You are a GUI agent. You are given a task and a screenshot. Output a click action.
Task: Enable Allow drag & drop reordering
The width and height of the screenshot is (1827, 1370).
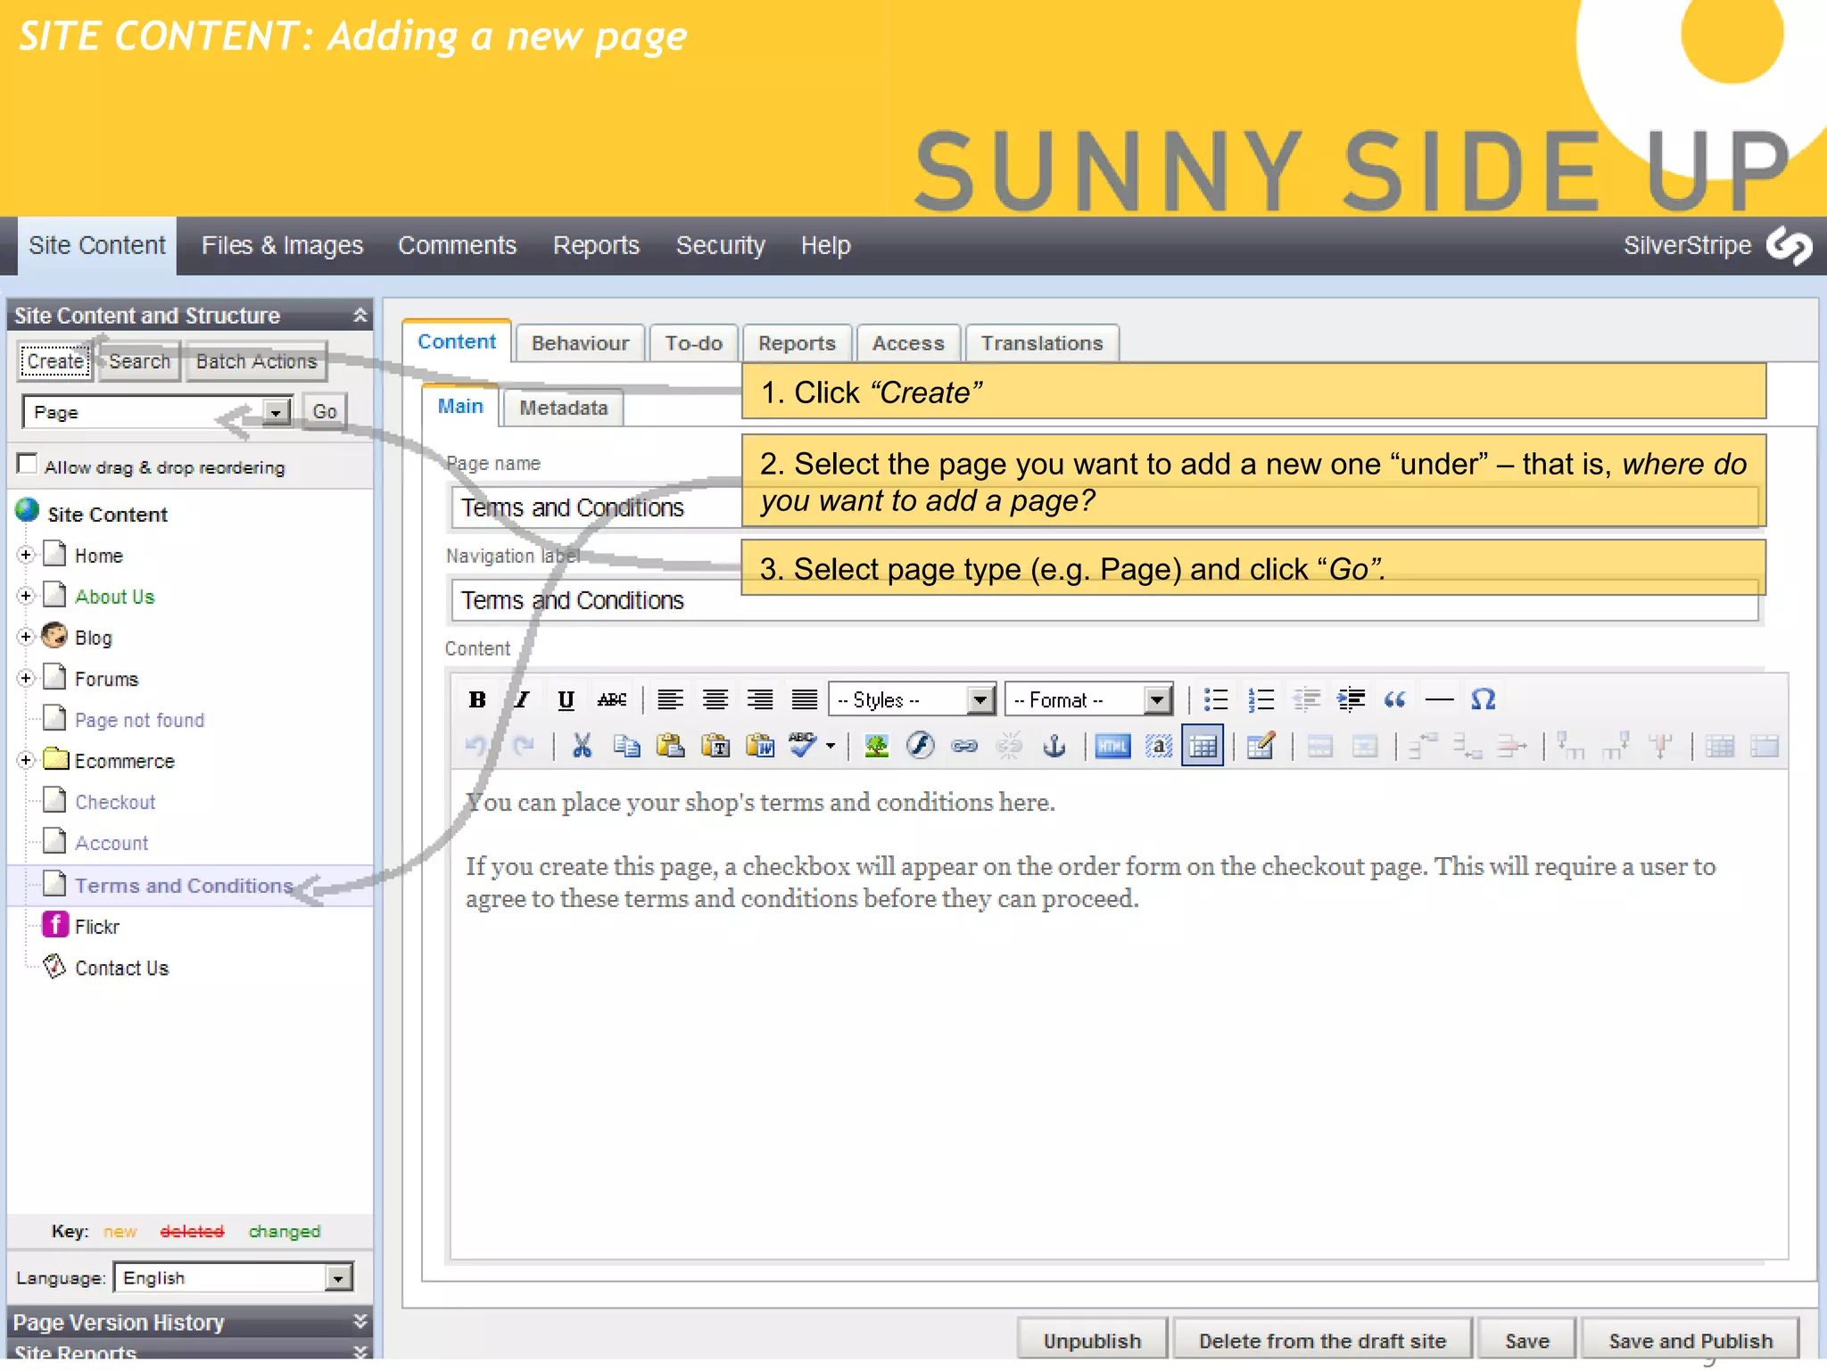(28, 465)
